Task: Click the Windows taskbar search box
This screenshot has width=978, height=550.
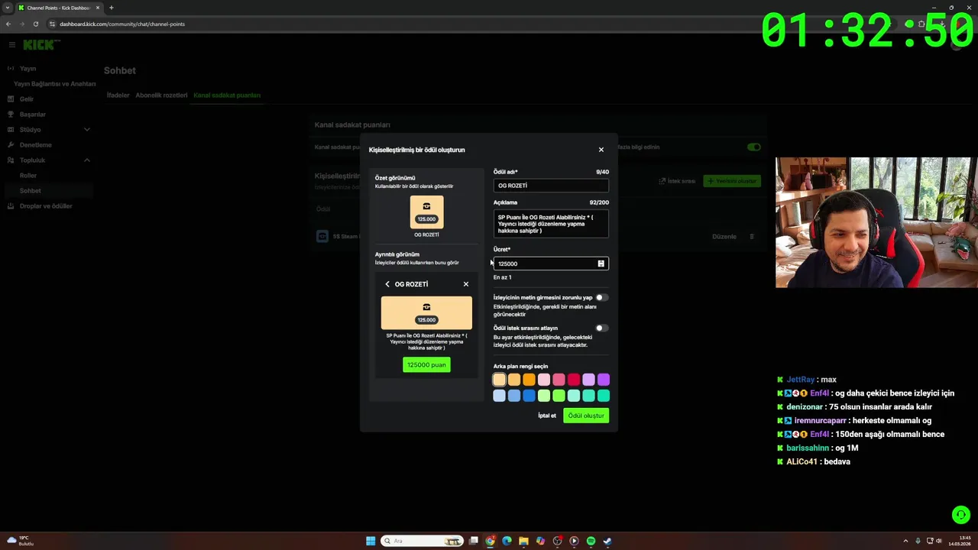Action: click(422, 541)
